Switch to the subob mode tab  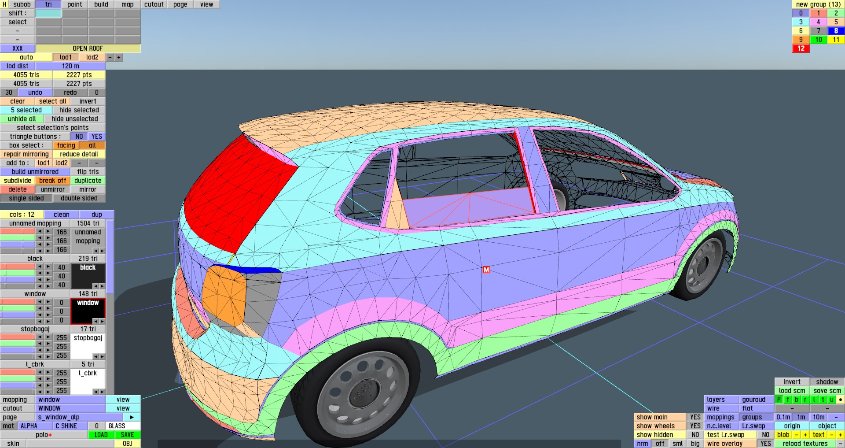[22, 4]
